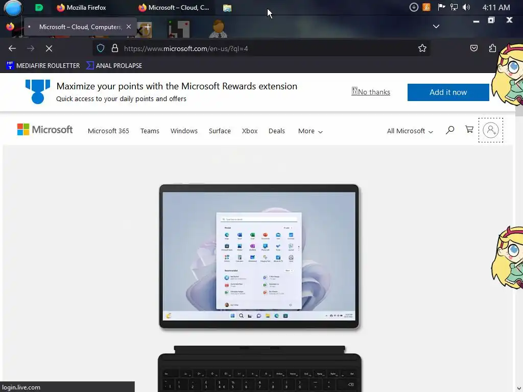Open a new tab with plus button

click(148, 27)
